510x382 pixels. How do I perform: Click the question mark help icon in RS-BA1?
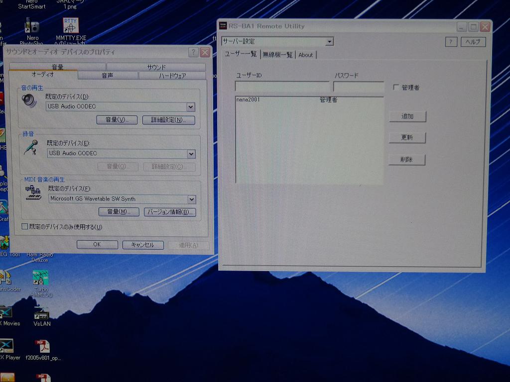(x=450, y=42)
